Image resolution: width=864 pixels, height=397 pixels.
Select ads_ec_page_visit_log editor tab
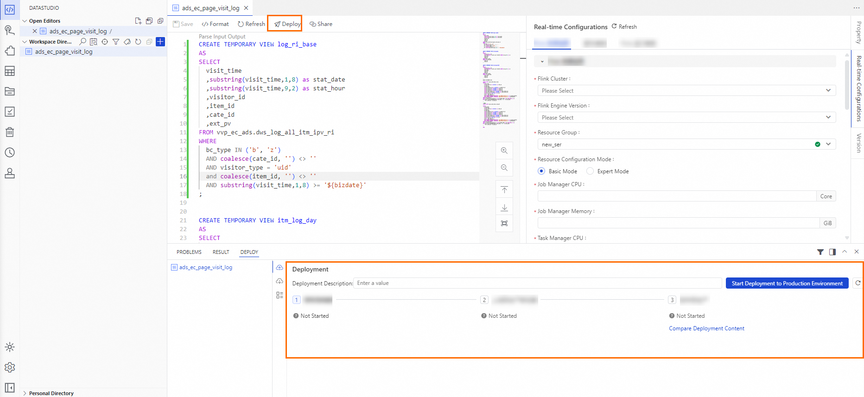[211, 8]
